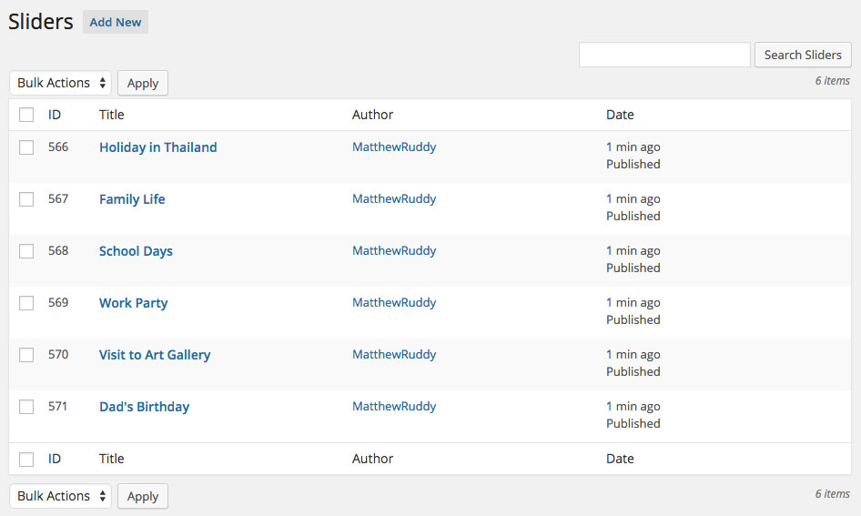Open the Holiday in Thailand slider
This screenshot has height=516, width=861.
click(x=157, y=147)
